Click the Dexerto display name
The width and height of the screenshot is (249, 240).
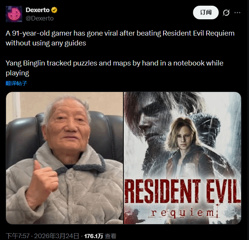click(37, 10)
